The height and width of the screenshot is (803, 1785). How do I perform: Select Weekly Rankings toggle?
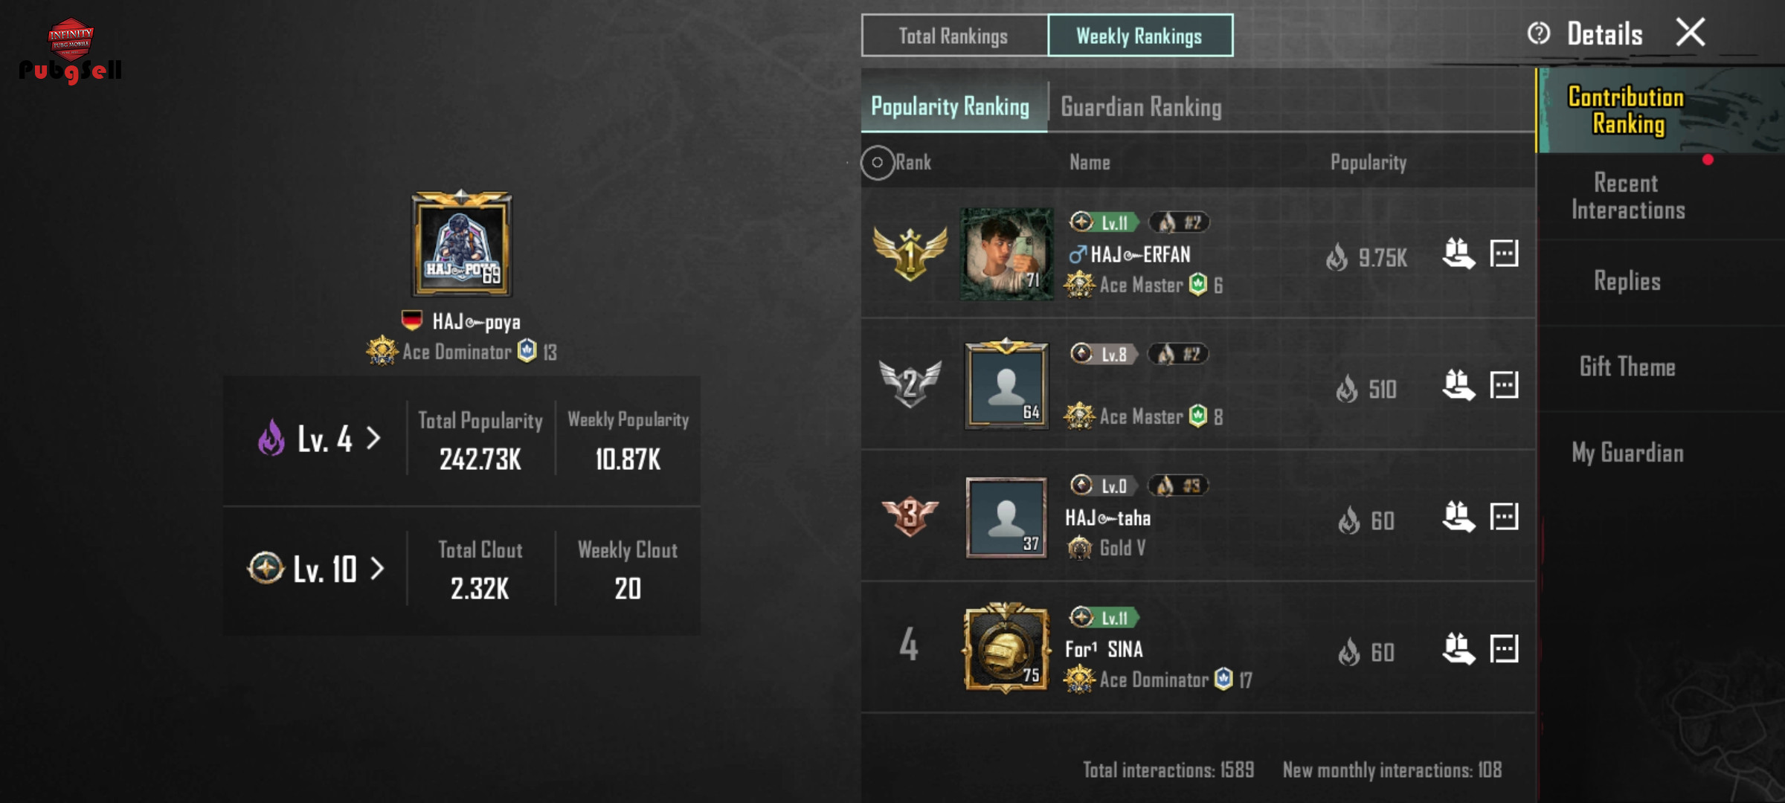point(1139,36)
